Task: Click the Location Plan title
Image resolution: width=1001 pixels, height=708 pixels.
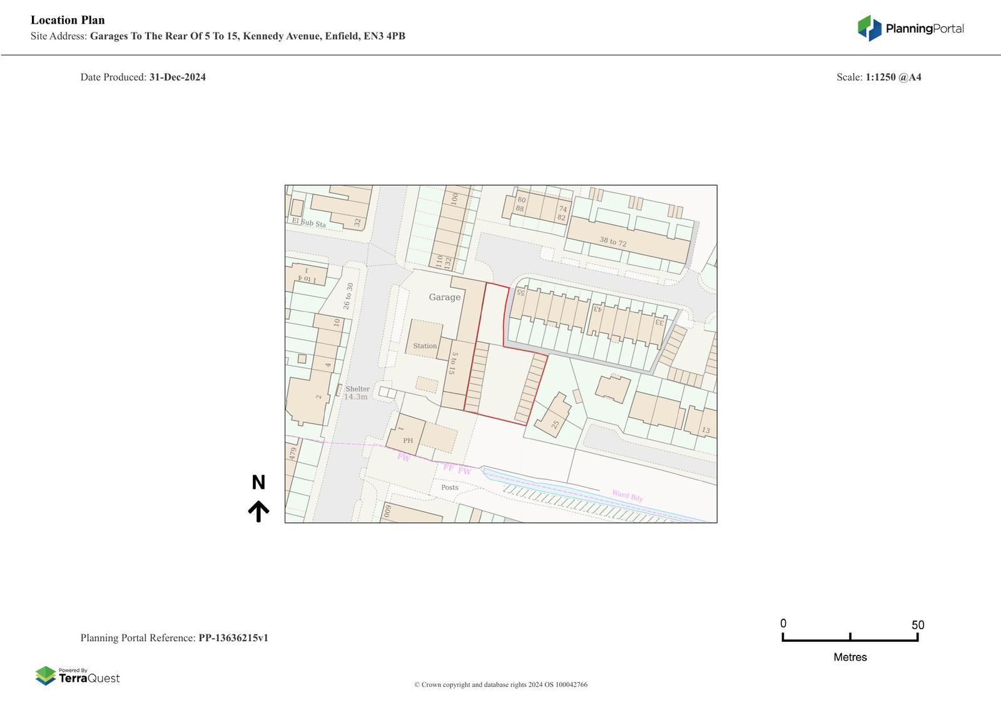Action: pos(68,20)
